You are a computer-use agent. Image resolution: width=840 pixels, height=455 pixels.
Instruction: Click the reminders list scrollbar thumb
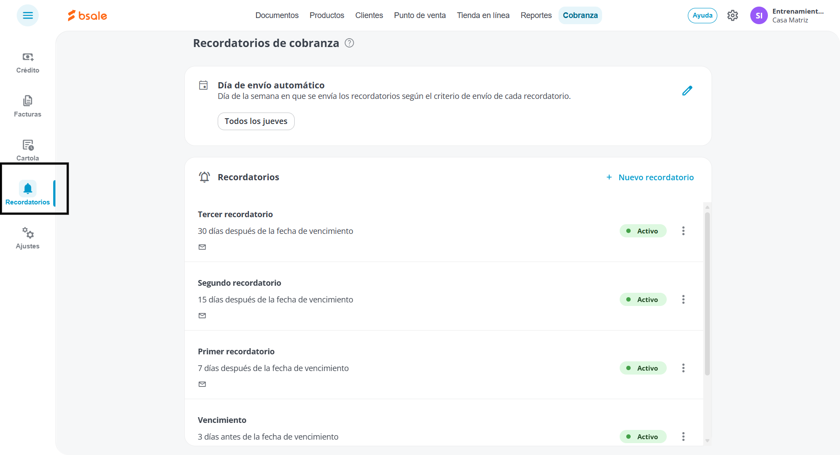tap(707, 294)
